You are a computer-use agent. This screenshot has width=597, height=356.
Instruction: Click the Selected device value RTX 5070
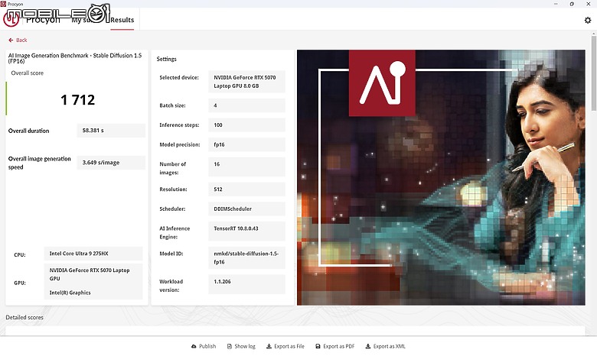pyautogui.click(x=246, y=81)
